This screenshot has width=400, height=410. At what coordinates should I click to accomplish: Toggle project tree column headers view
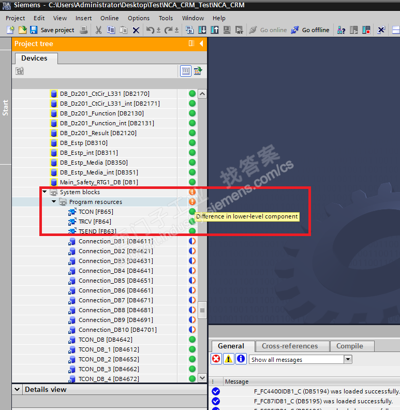[186, 71]
